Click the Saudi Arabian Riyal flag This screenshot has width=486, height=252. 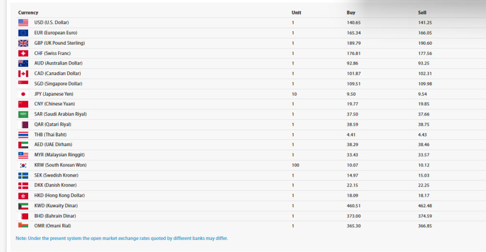tap(23, 115)
